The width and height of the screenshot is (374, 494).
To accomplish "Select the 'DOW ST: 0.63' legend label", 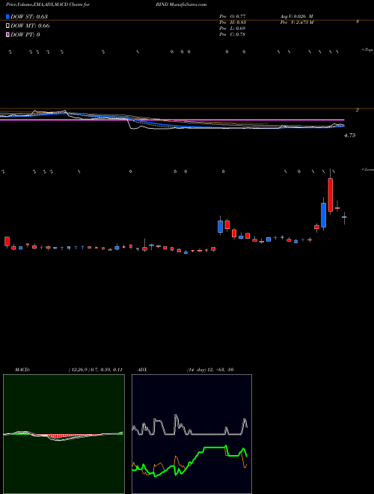I will point(29,16).
